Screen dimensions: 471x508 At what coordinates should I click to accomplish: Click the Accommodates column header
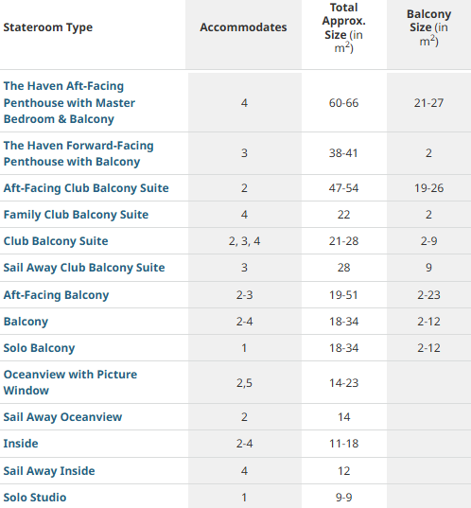pos(243,27)
